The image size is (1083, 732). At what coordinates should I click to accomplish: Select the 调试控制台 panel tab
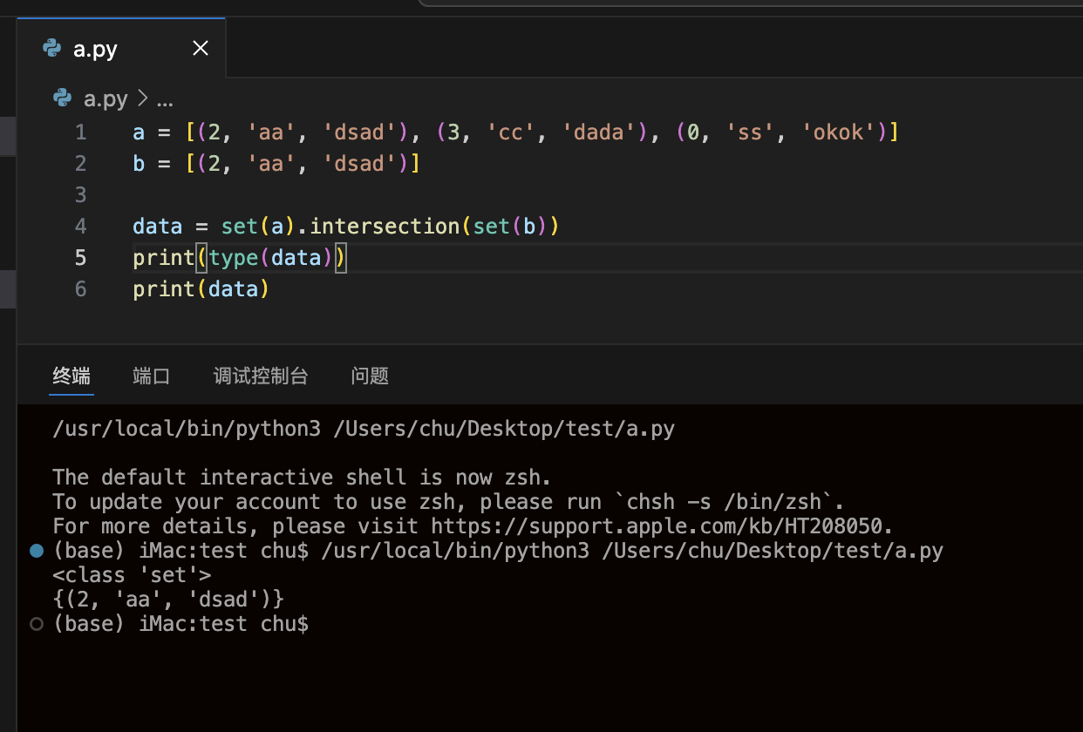coord(261,376)
